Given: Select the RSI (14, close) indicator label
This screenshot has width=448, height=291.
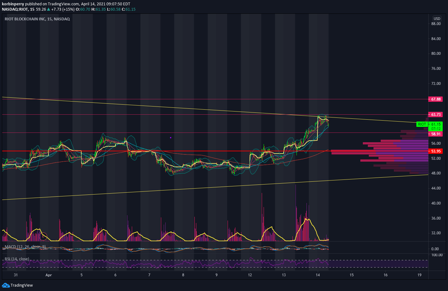Looking at the screenshot, I should 17,259.
